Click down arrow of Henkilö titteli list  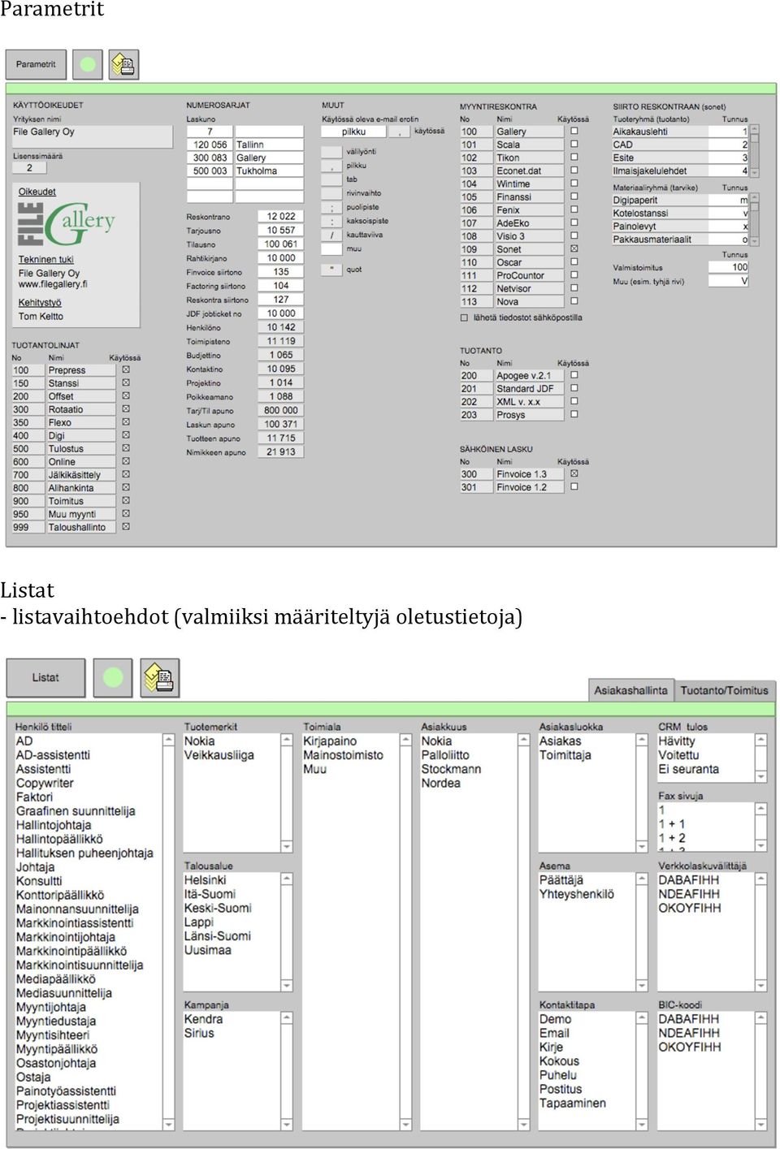169,1124
